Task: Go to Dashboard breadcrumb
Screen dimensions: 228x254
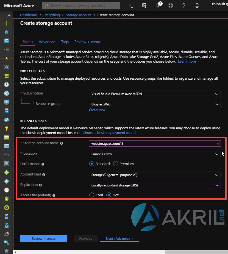Action: click(29, 15)
